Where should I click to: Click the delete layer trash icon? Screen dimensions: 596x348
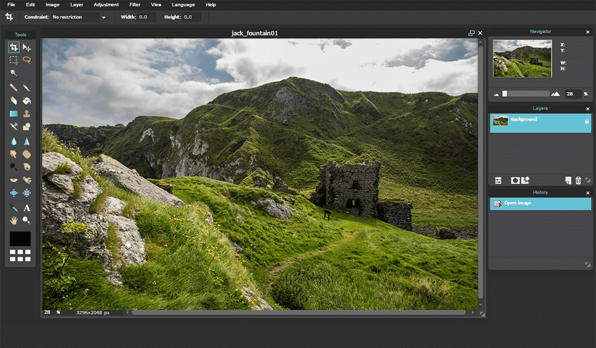(578, 180)
